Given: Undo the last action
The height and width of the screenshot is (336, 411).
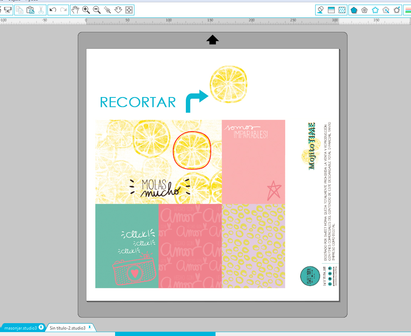Looking at the screenshot, I should [53, 10].
